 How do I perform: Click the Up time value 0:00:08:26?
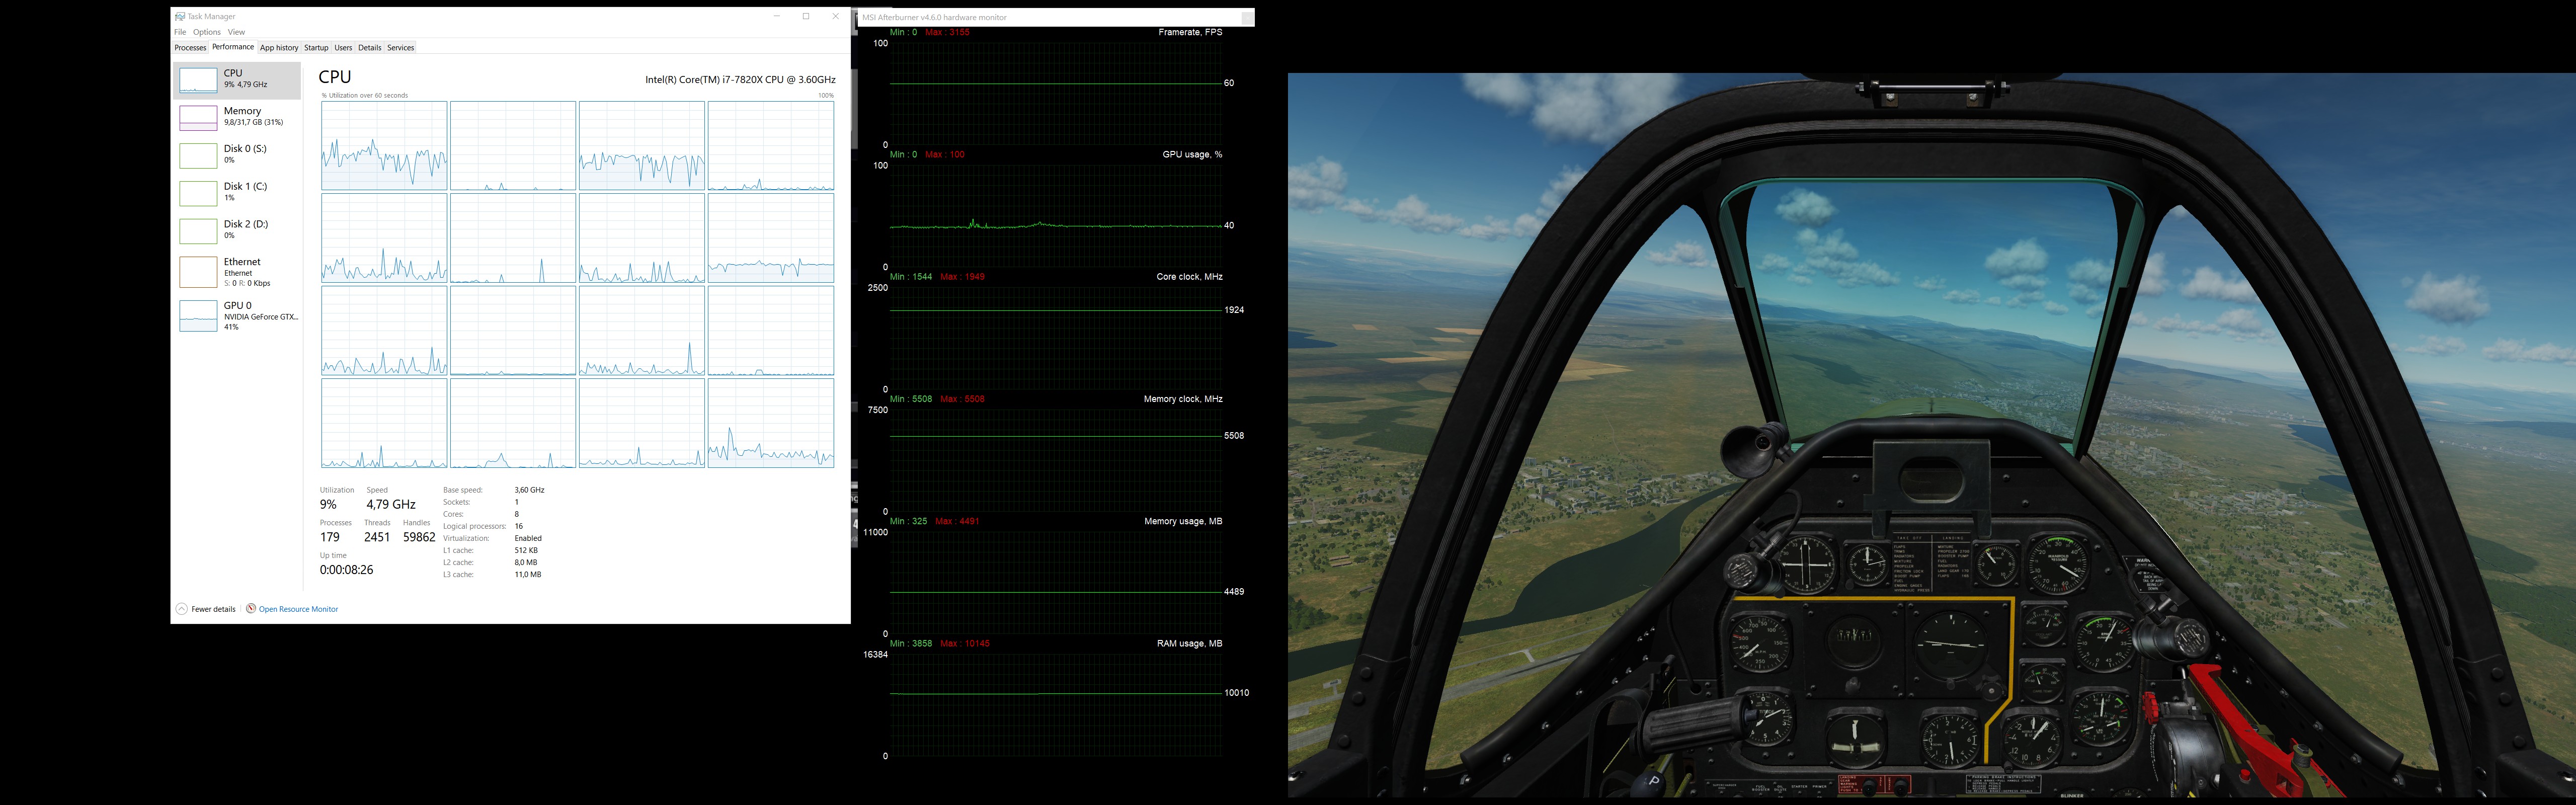coord(346,570)
